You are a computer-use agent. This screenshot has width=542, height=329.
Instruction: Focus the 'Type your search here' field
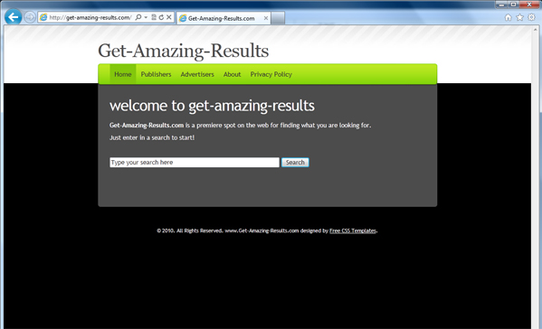point(195,163)
